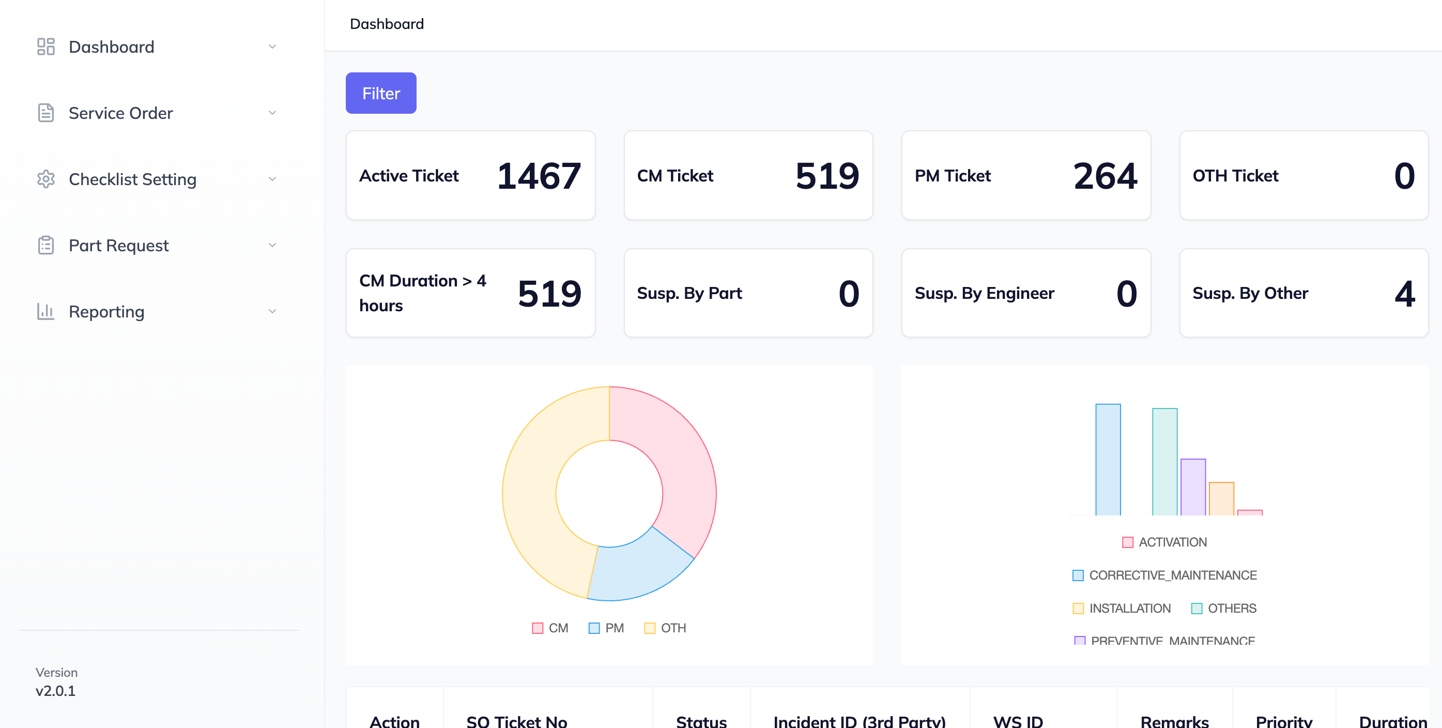Sort by WS ID column header
Screen dimensions: 1442x728
click(x=1018, y=721)
